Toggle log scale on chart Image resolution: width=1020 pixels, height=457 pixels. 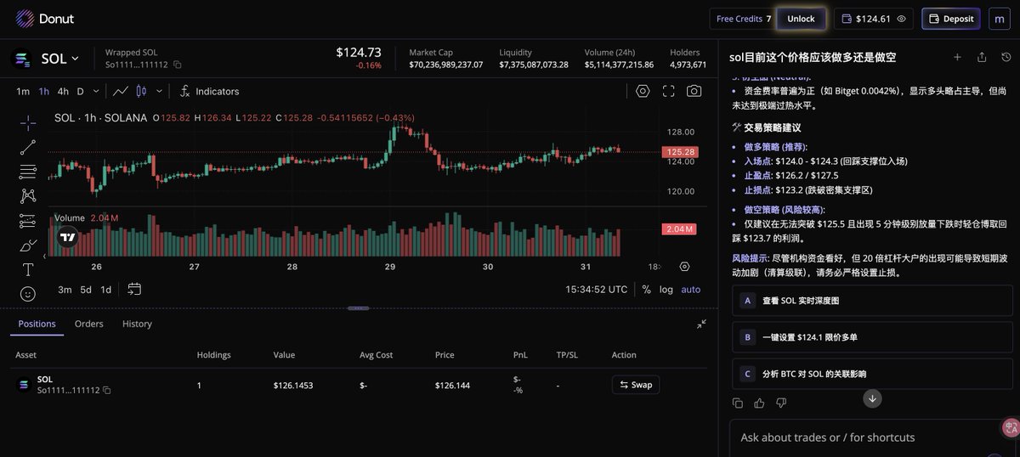(666, 289)
